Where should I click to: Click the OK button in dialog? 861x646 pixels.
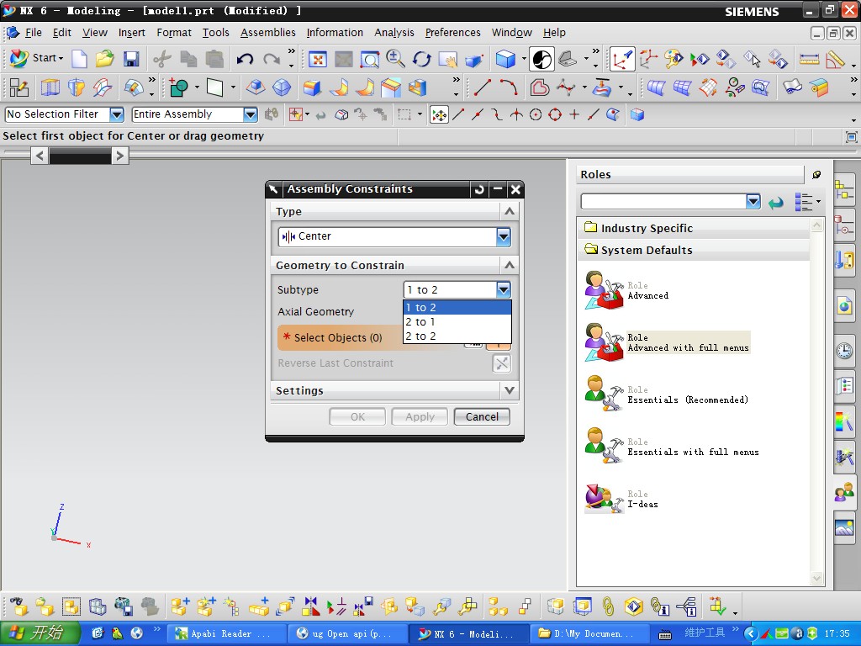coord(357,417)
